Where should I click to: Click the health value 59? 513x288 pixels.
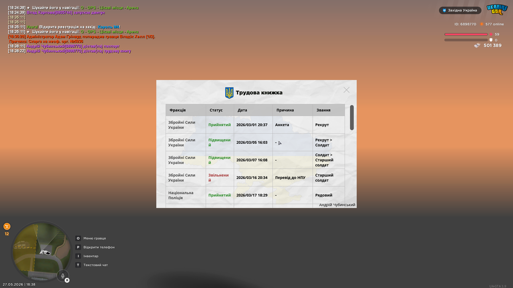[497, 34]
